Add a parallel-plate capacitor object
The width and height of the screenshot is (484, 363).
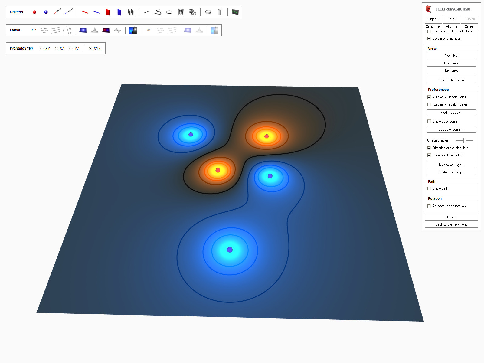pyautogui.click(x=130, y=12)
